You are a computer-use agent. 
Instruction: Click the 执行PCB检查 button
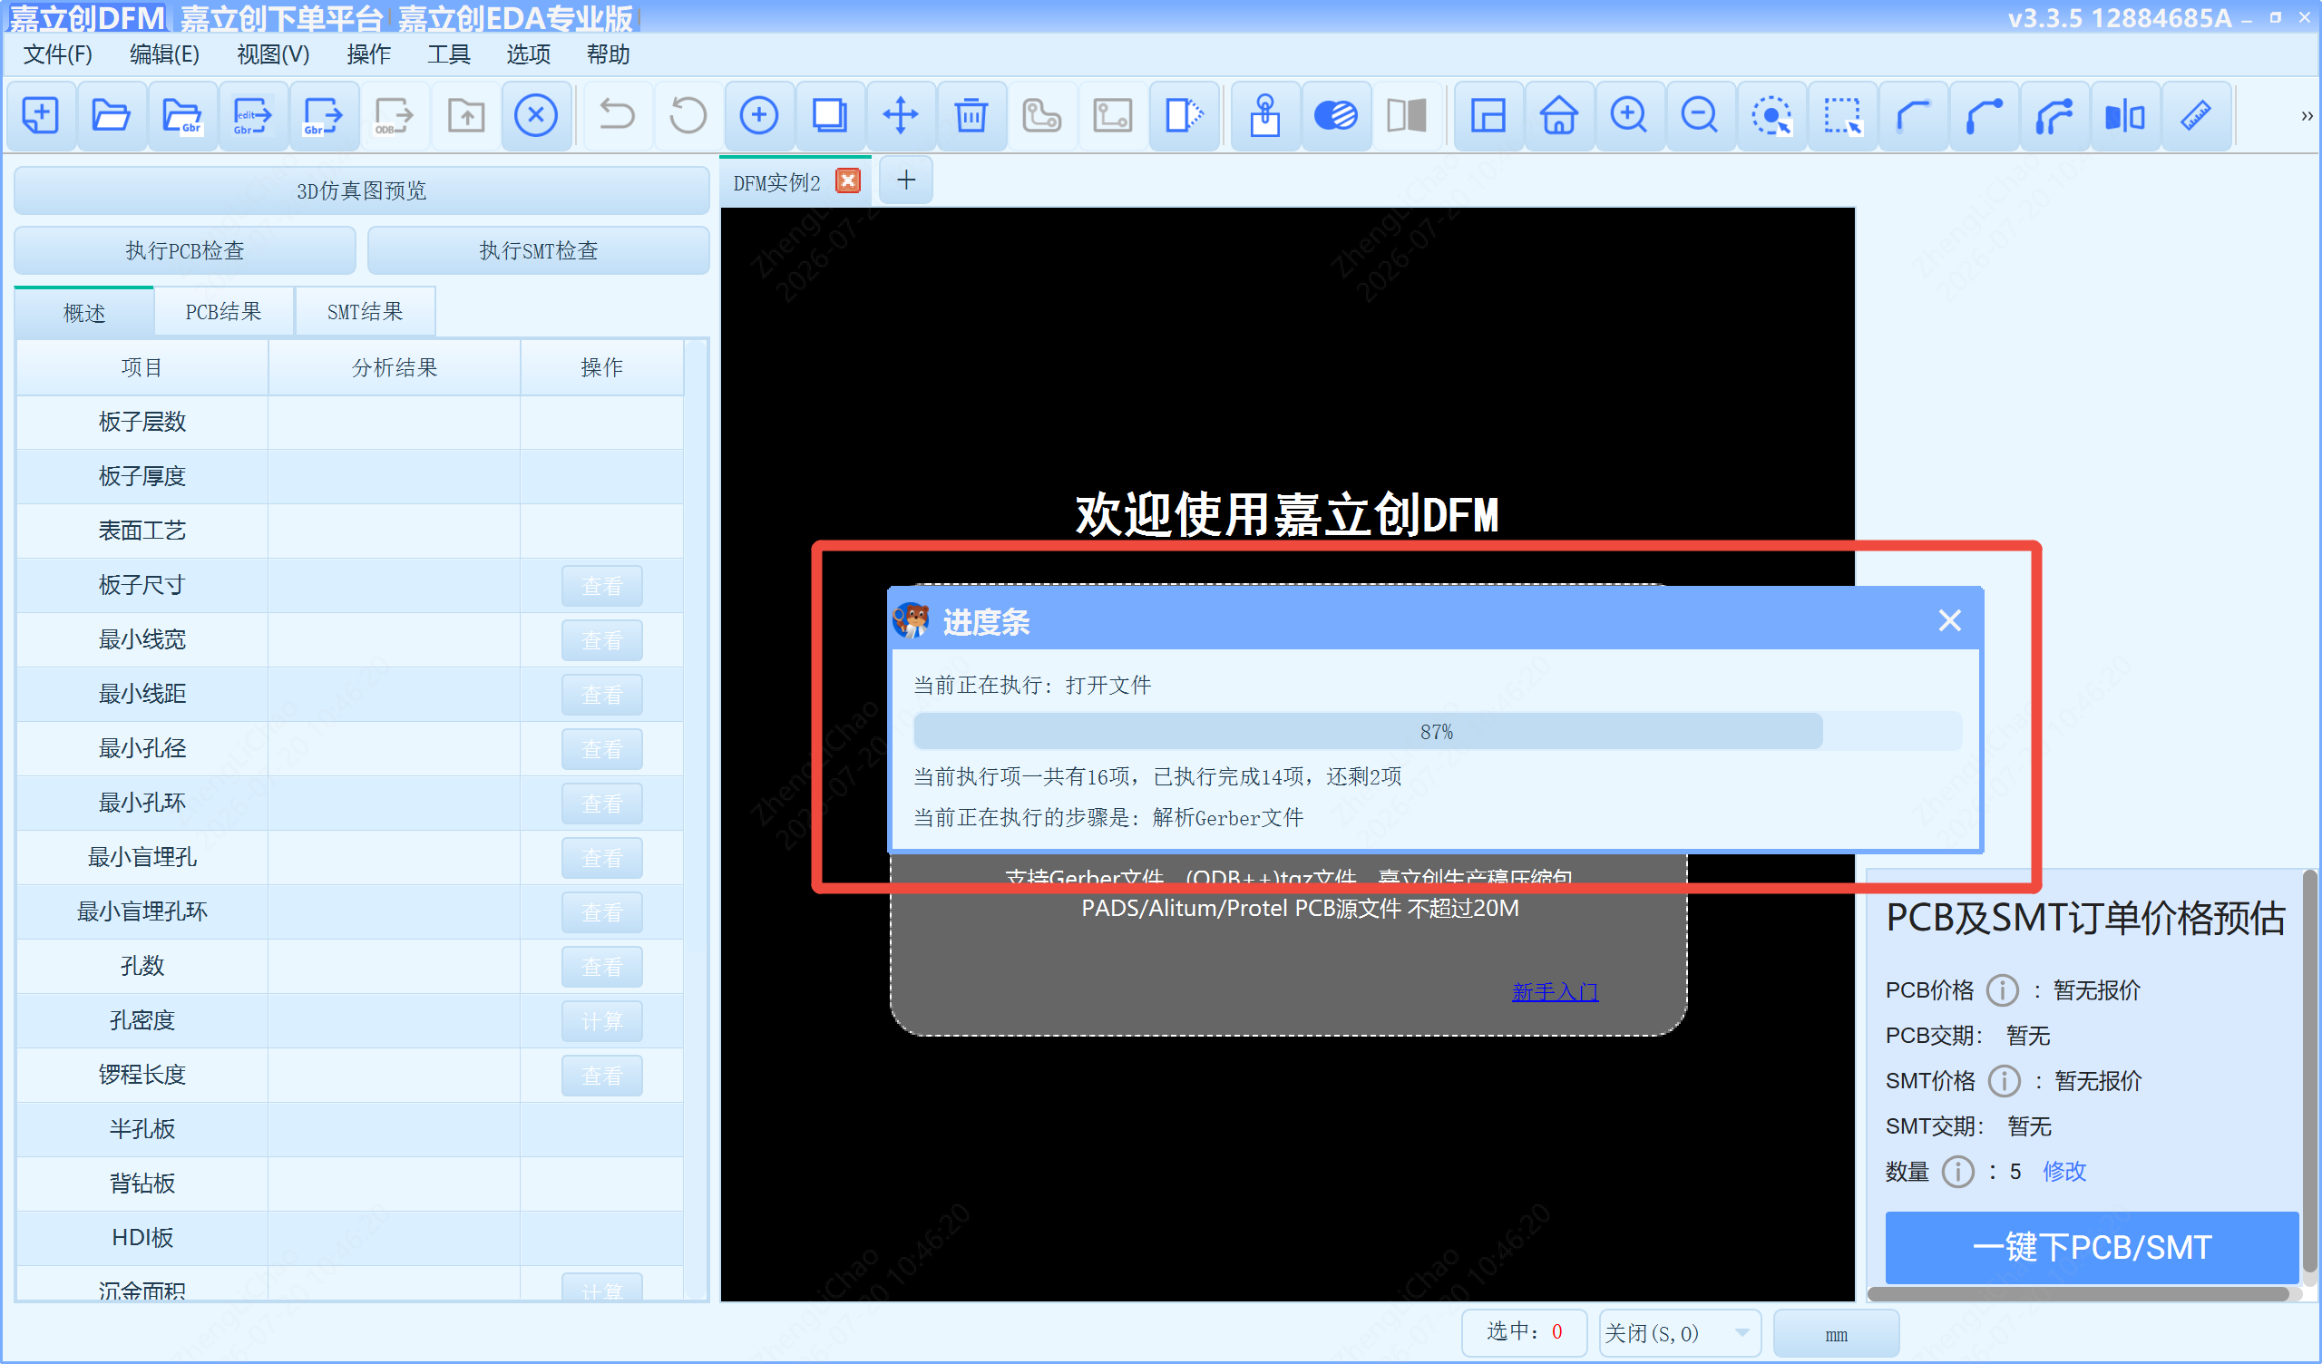click(185, 250)
